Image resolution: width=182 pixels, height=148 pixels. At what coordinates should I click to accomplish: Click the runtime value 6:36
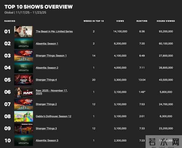(x=142, y=31)
